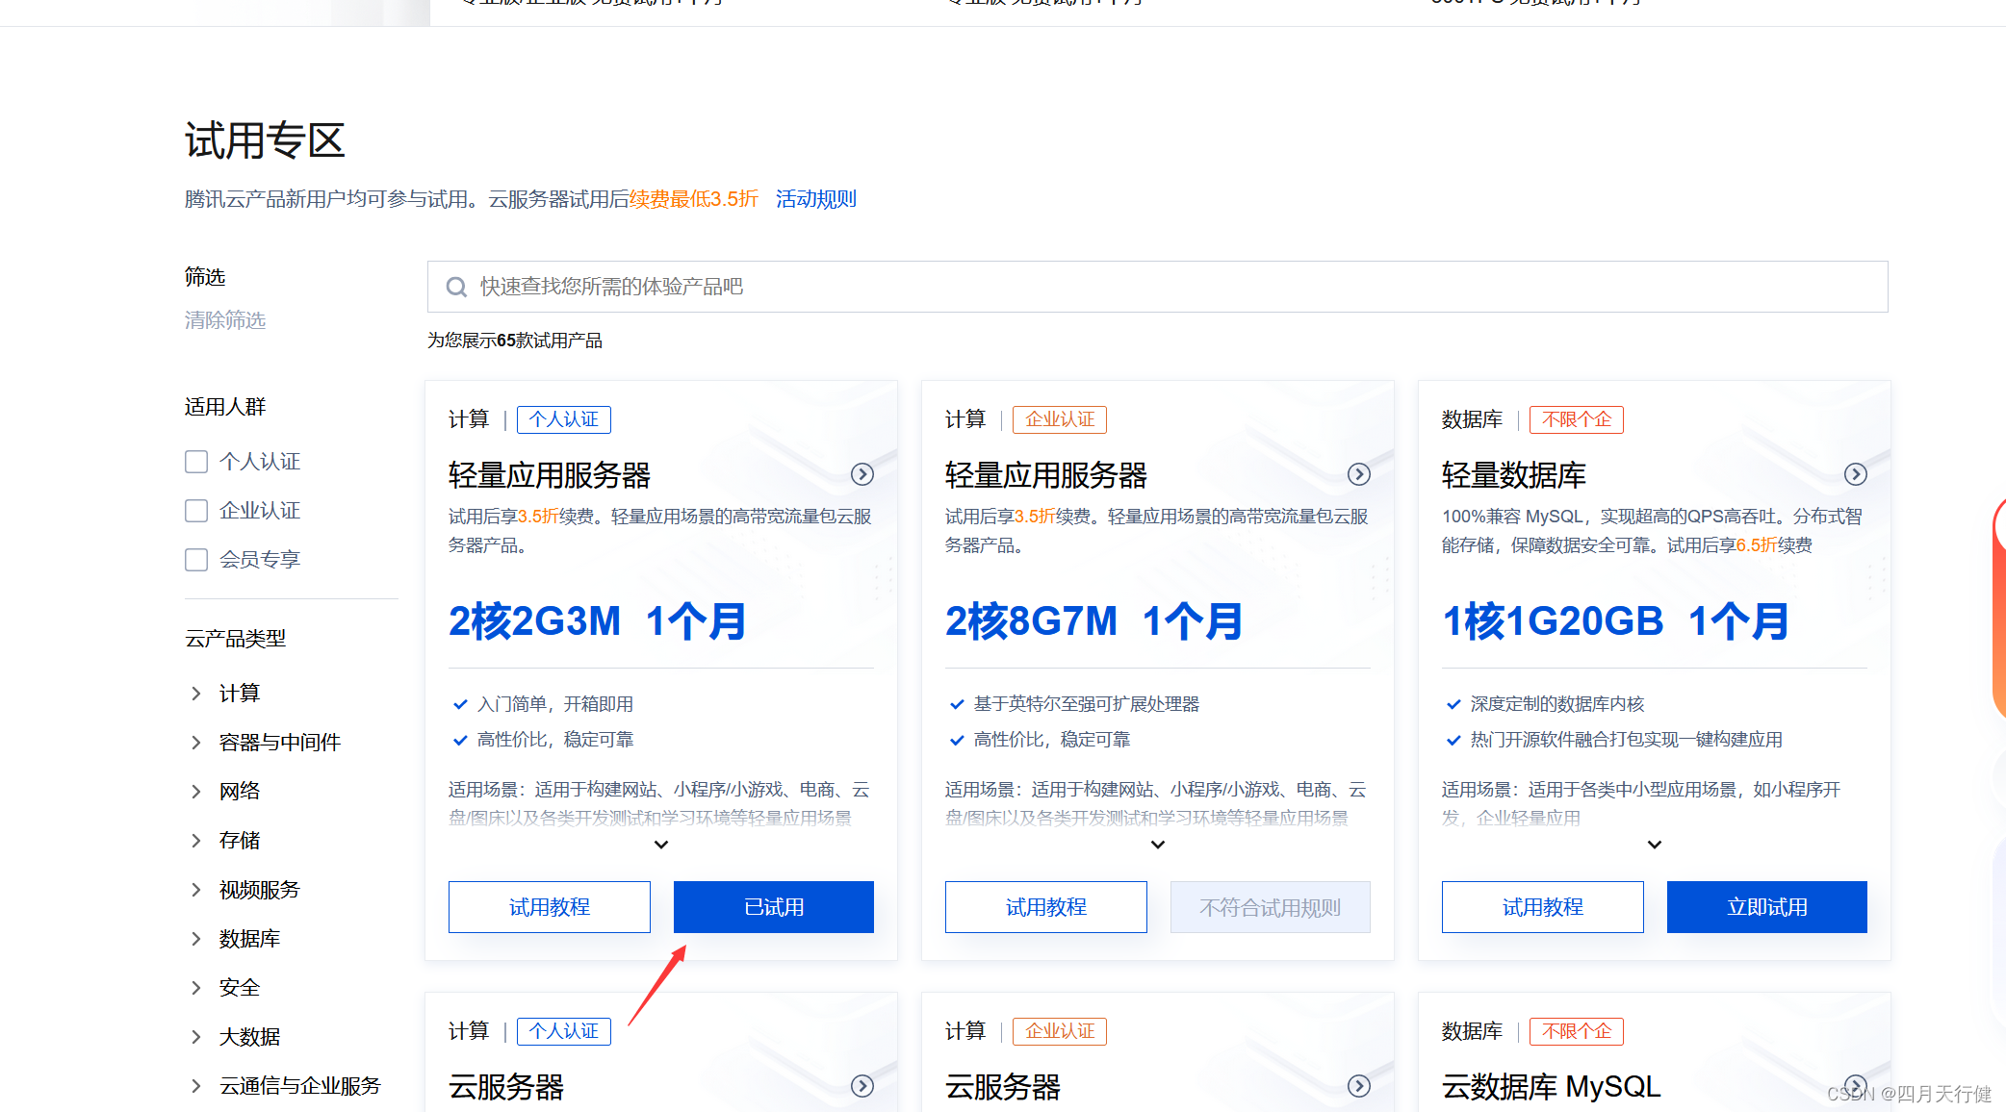This screenshot has width=2006, height=1112.
Task: Click 清除筛选 to reset filters
Action: click(x=225, y=320)
